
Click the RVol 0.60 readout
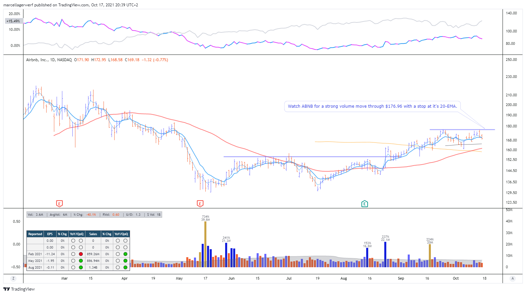[x=111, y=215]
